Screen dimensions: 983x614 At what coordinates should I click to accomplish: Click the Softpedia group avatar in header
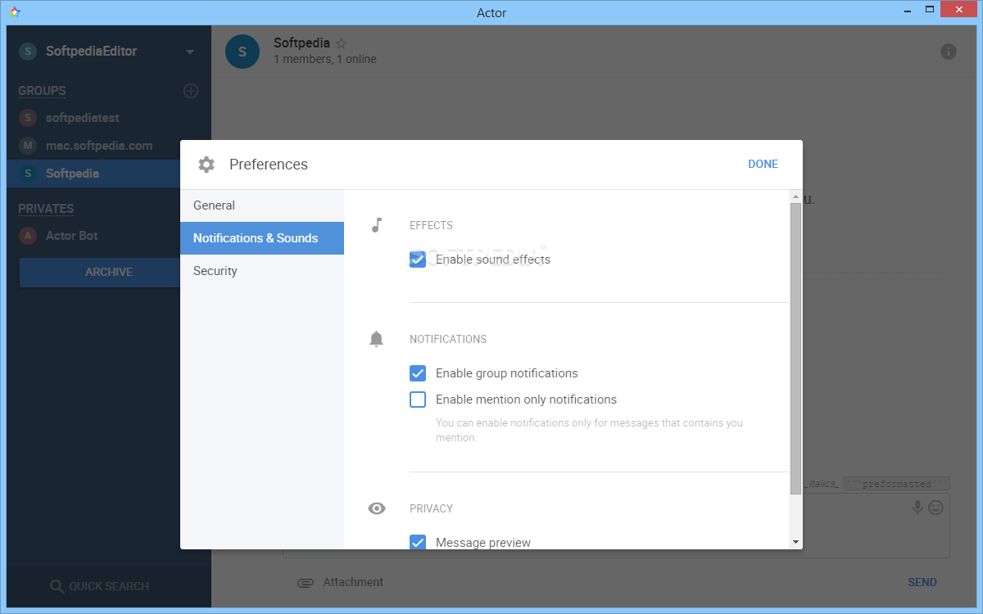point(242,52)
